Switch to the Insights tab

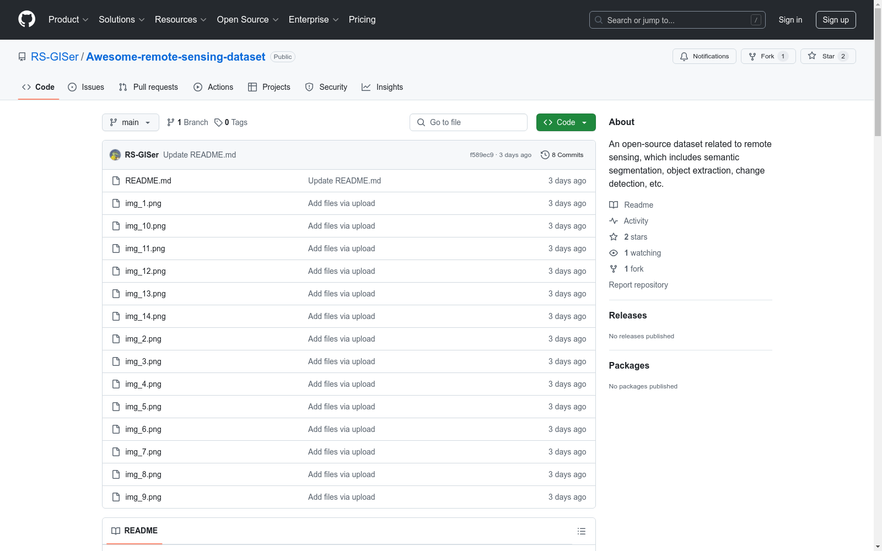[383, 87]
